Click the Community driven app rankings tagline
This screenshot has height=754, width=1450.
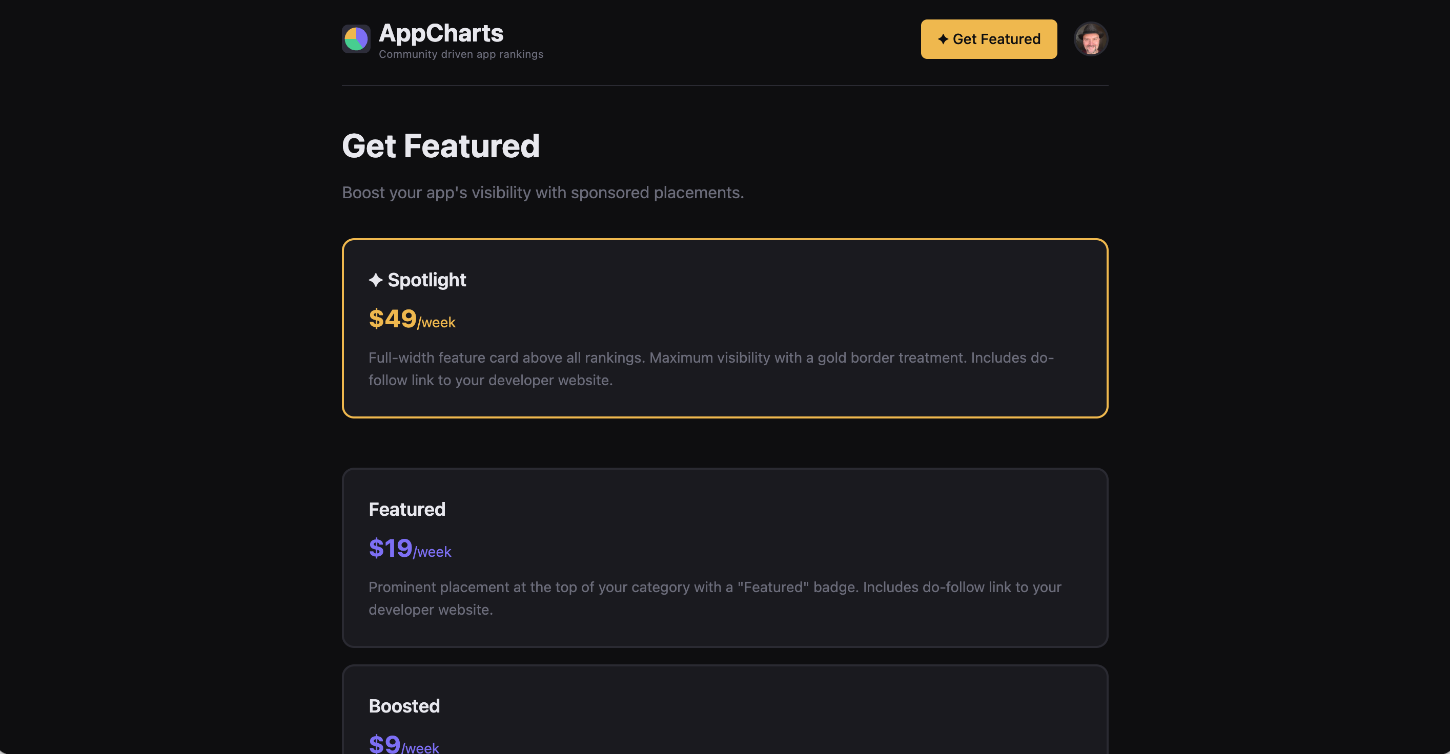460,54
